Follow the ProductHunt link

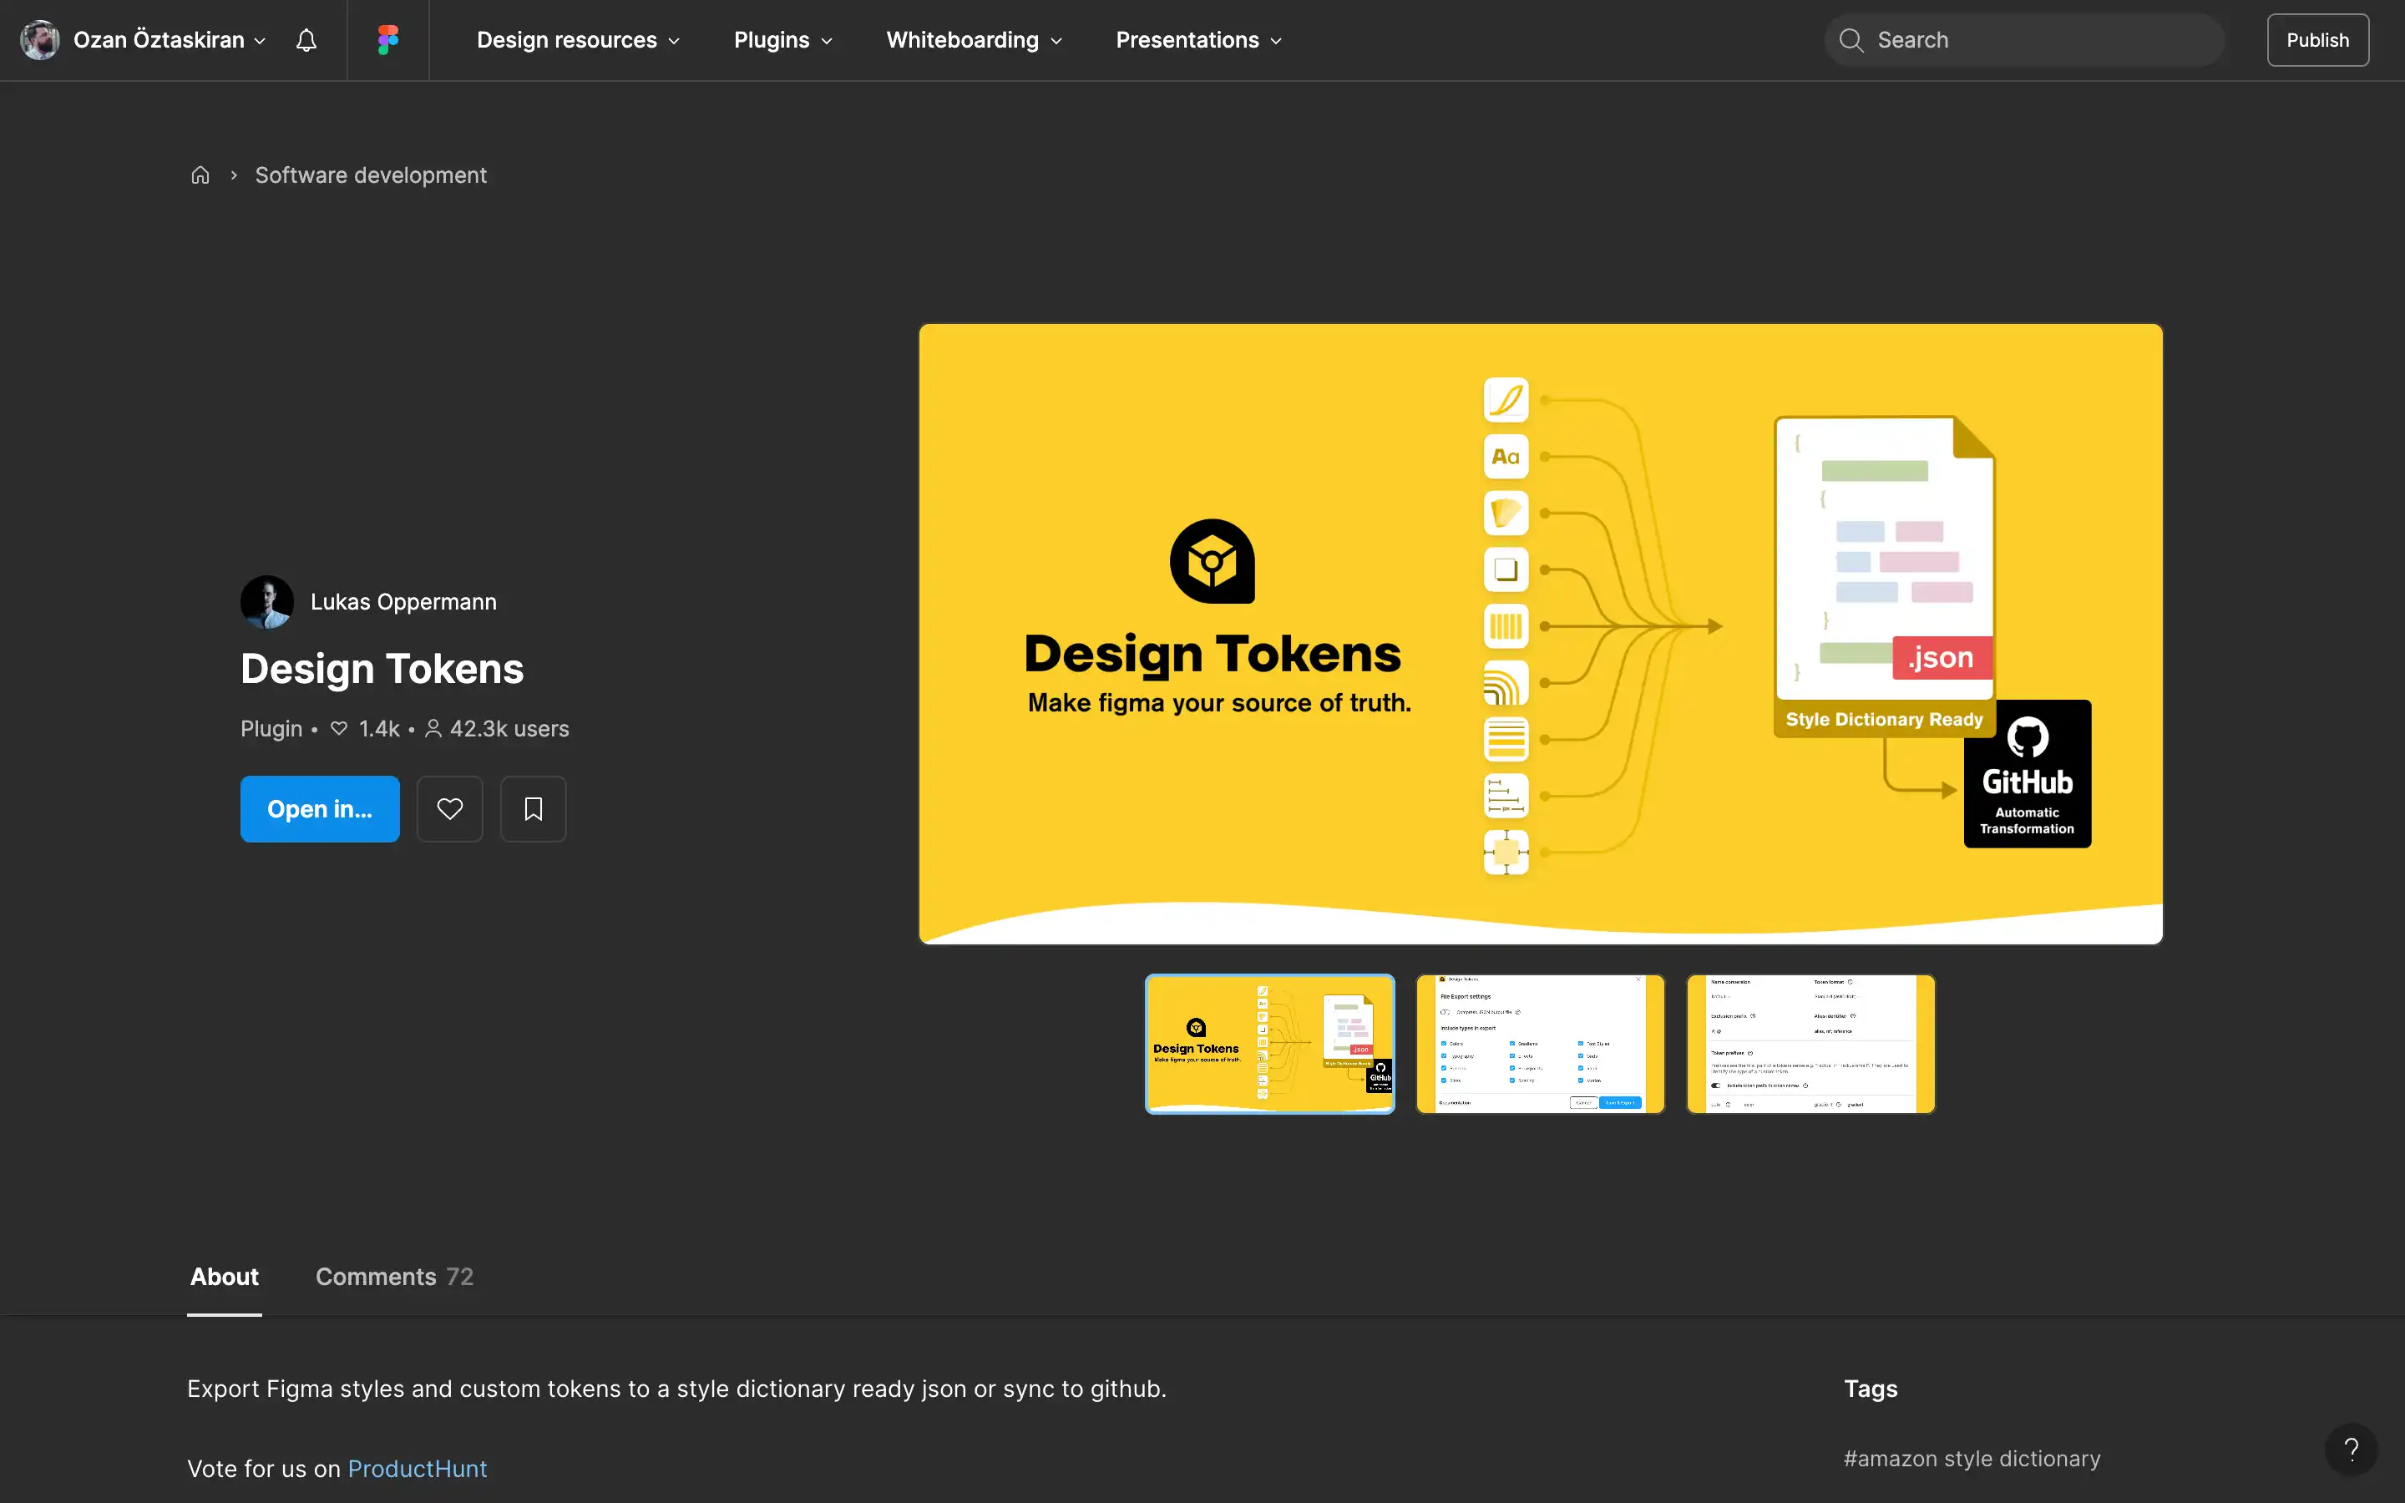[x=418, y=1468]
